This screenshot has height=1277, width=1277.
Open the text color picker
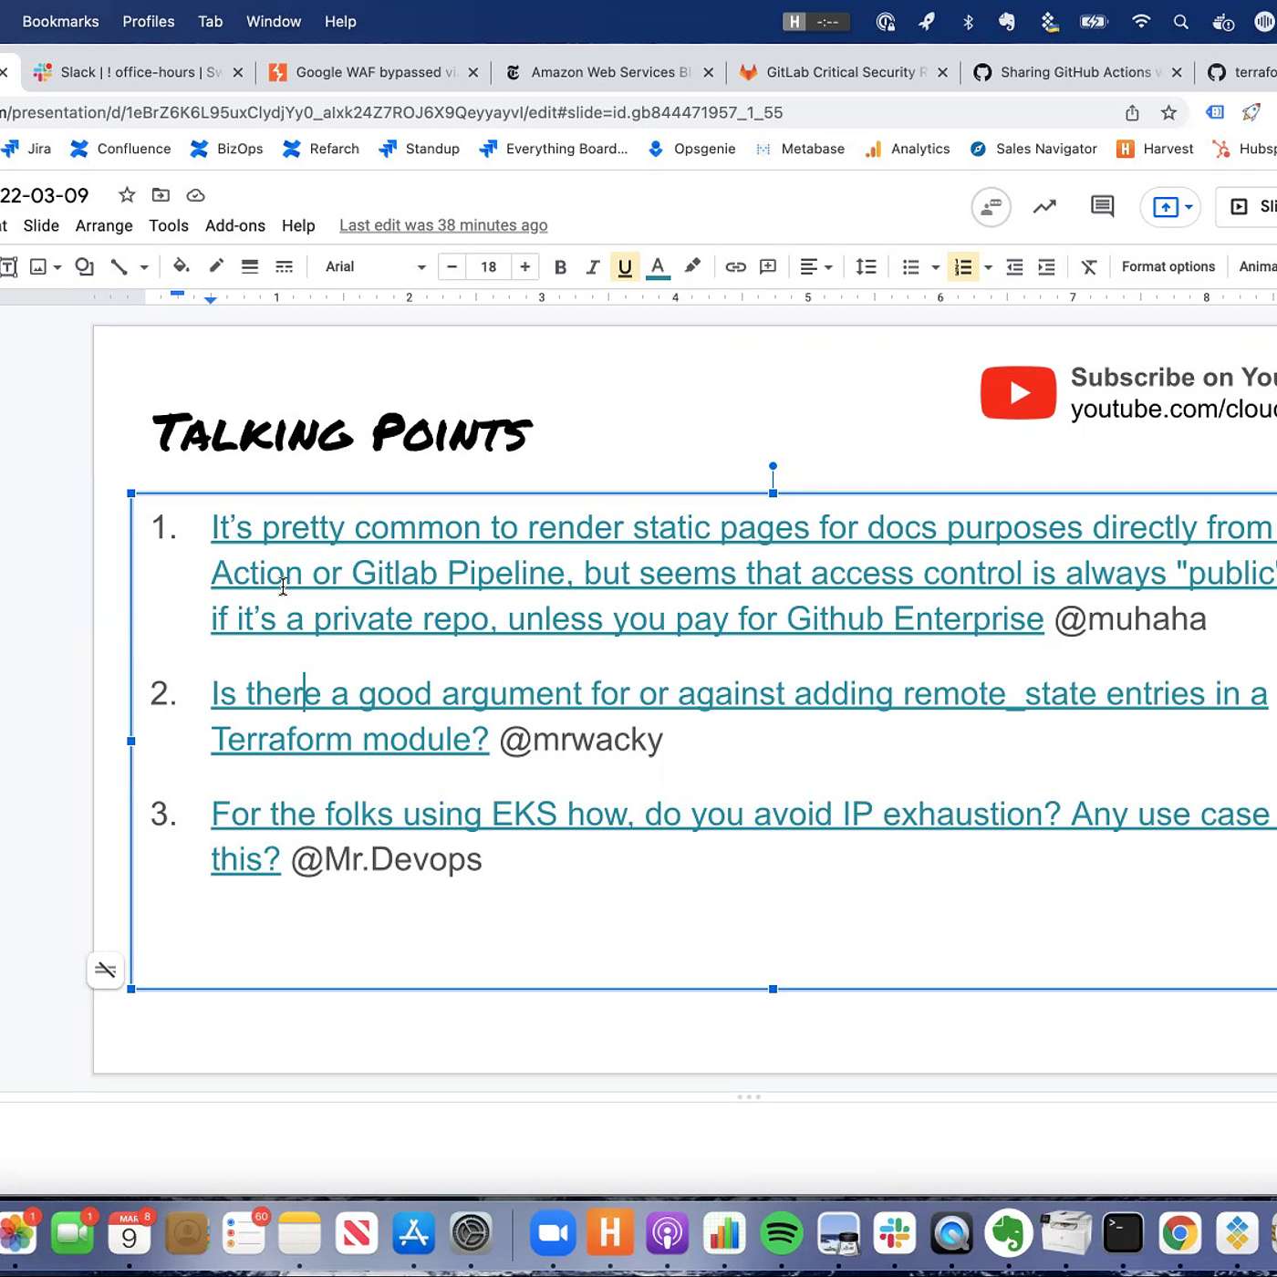point(658,267)
